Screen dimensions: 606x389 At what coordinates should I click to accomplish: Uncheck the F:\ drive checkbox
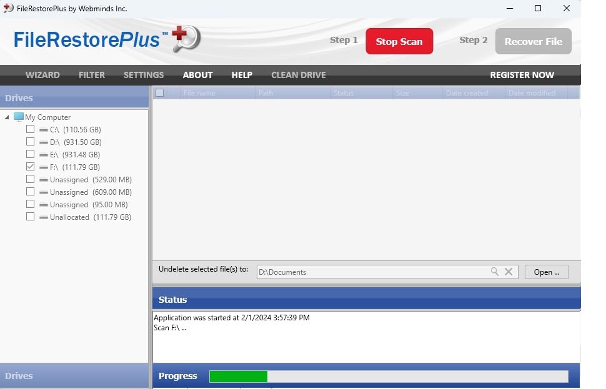point(30,167)
